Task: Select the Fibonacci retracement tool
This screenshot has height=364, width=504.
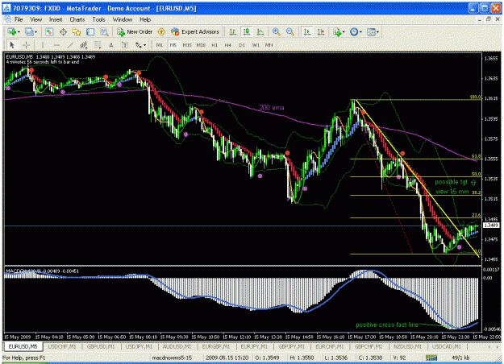Action: pyautogui.click(x=98, y=45)
